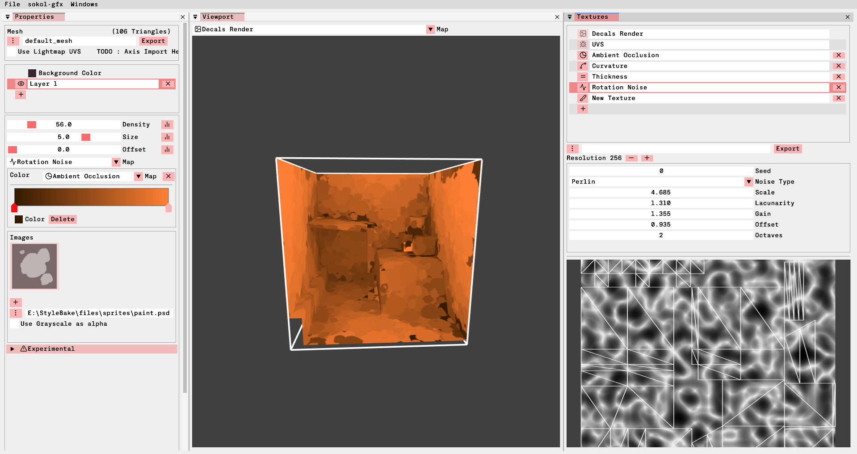
Task: Click the Curvature texture icon
Action: (x=583, y=66)
